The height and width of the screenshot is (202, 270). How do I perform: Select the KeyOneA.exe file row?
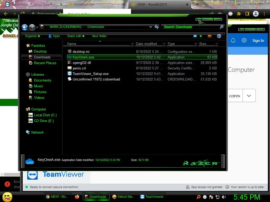pos(142,57)
